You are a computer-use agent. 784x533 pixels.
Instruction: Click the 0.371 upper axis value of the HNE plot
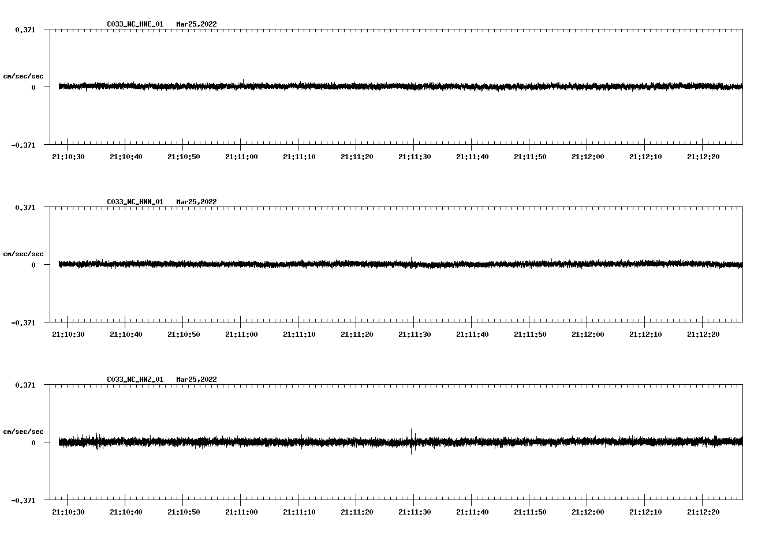click(x=25, y=29)
